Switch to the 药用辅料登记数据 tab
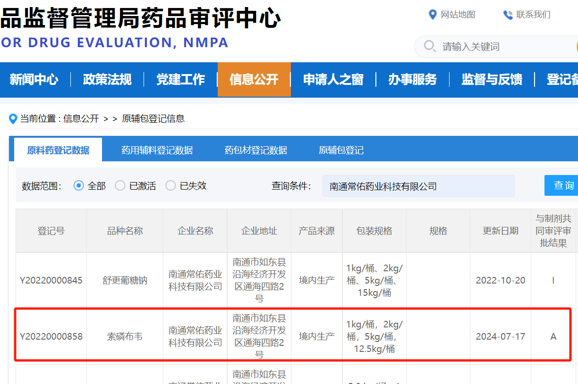The width and height of the screenshot is (578, 384). [x=157, y=149]
